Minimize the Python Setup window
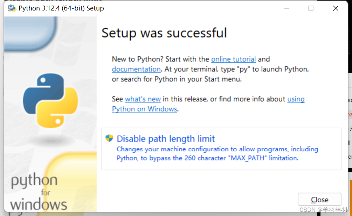Screen dimensions: 352x216 click(287, 8)
